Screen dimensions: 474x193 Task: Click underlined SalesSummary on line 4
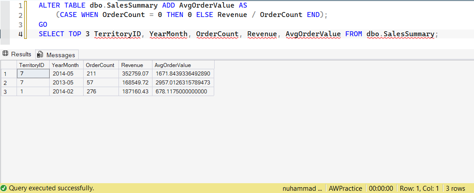pyautogui.click(x=409, y=34)
